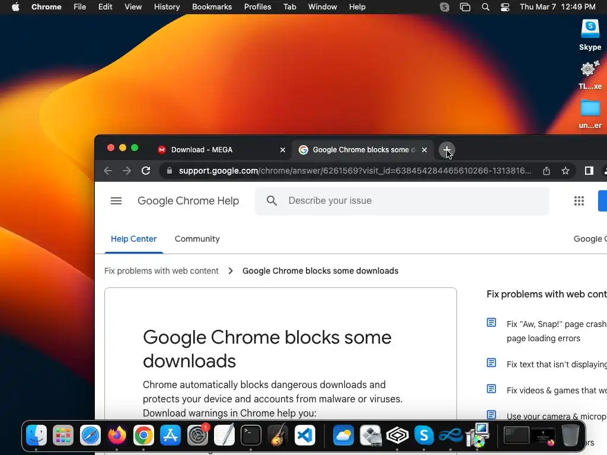This screenshot has width=607, height=455.
Task: Launch Firefox from the Dock
Action: pyautogui.click(x=117, y=435)
